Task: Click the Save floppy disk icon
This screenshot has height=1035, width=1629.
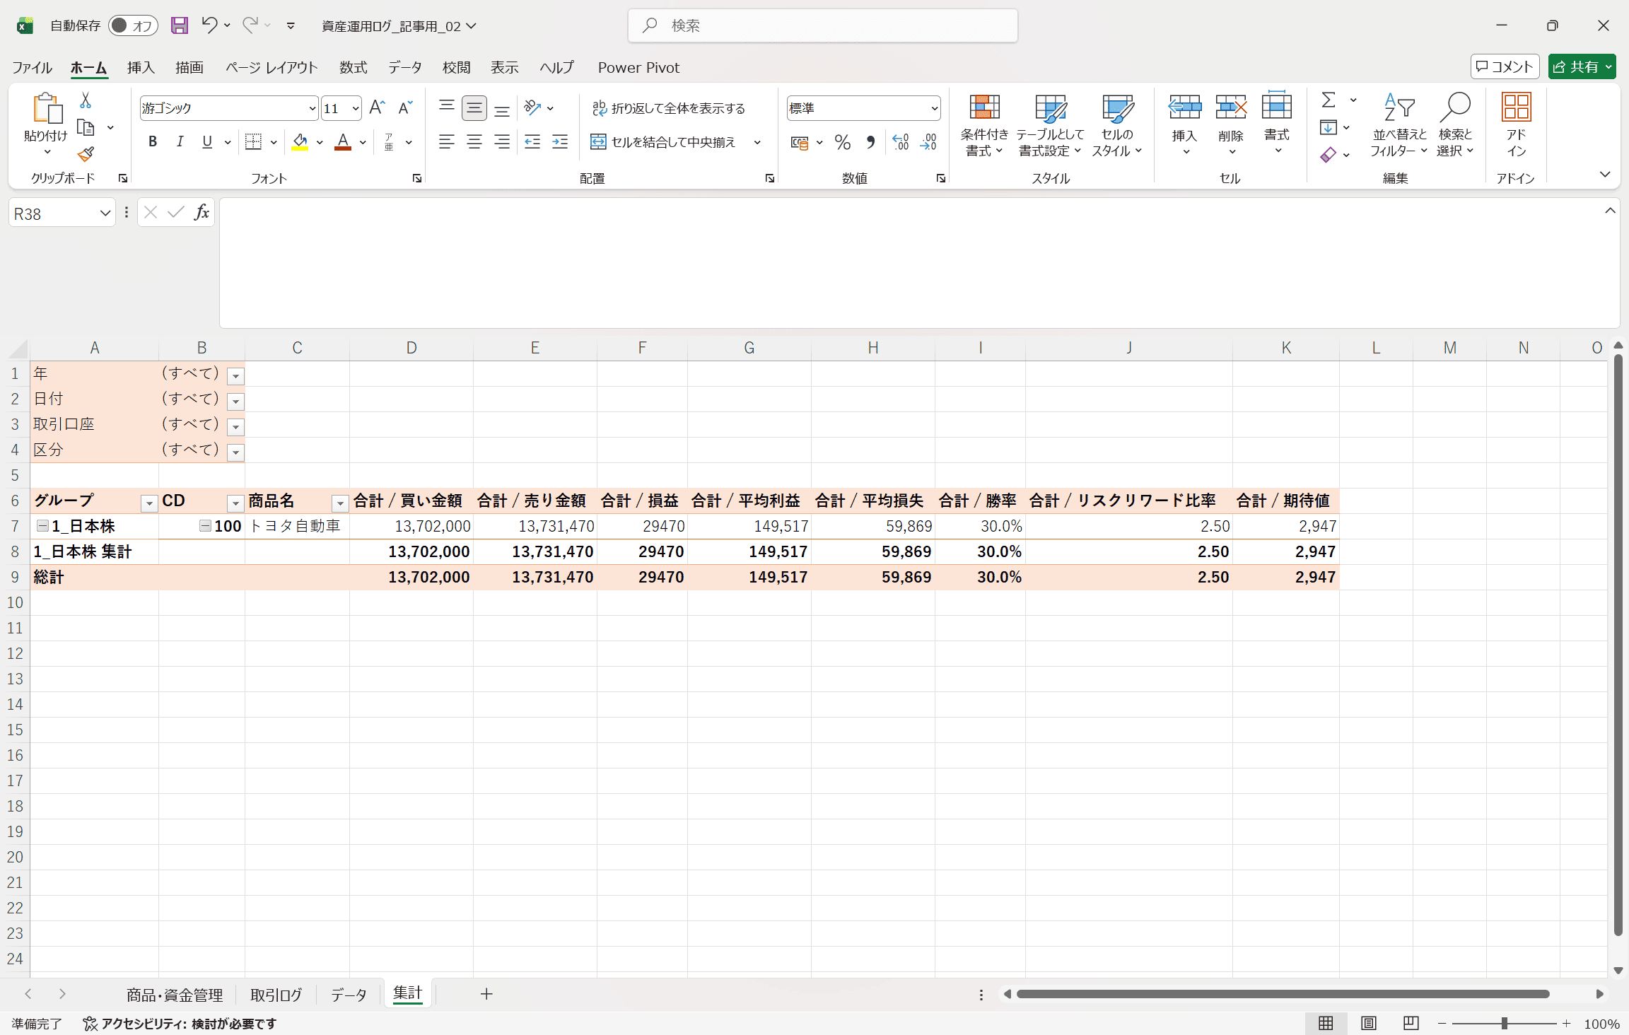Action: click(180, 26)
